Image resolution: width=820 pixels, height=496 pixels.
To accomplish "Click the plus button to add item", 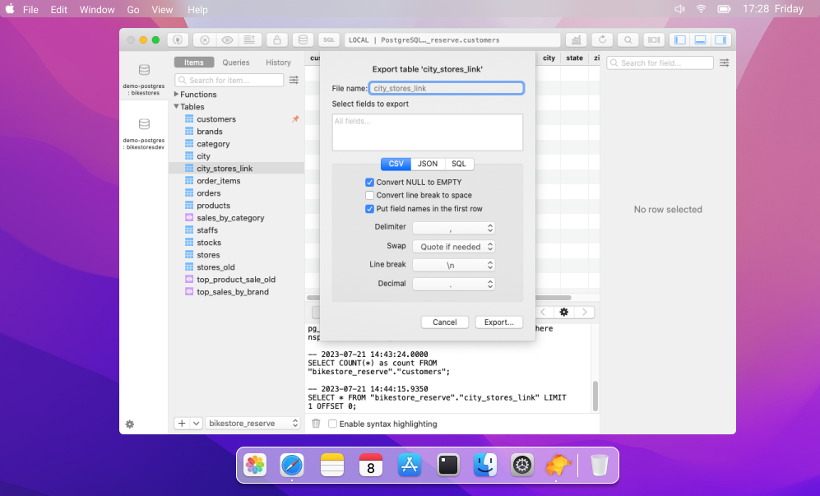I will click(182, 424).
